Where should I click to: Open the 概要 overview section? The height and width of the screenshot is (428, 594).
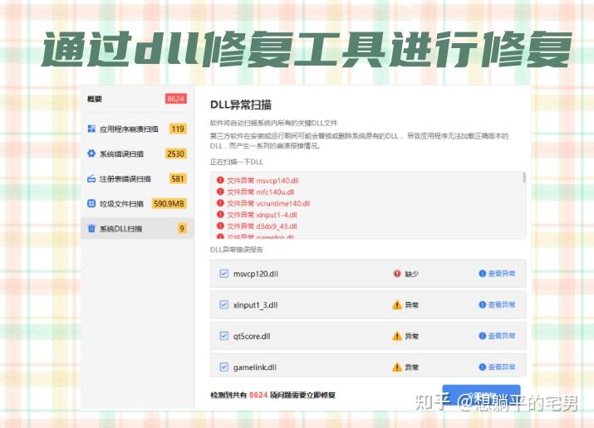point(95,99)
